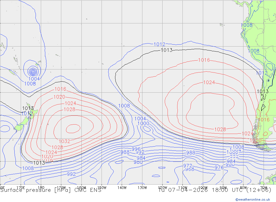Click the 1012 label near the Chilean coast
This screenshot has height=202, width=276.
tap(262, 73)
